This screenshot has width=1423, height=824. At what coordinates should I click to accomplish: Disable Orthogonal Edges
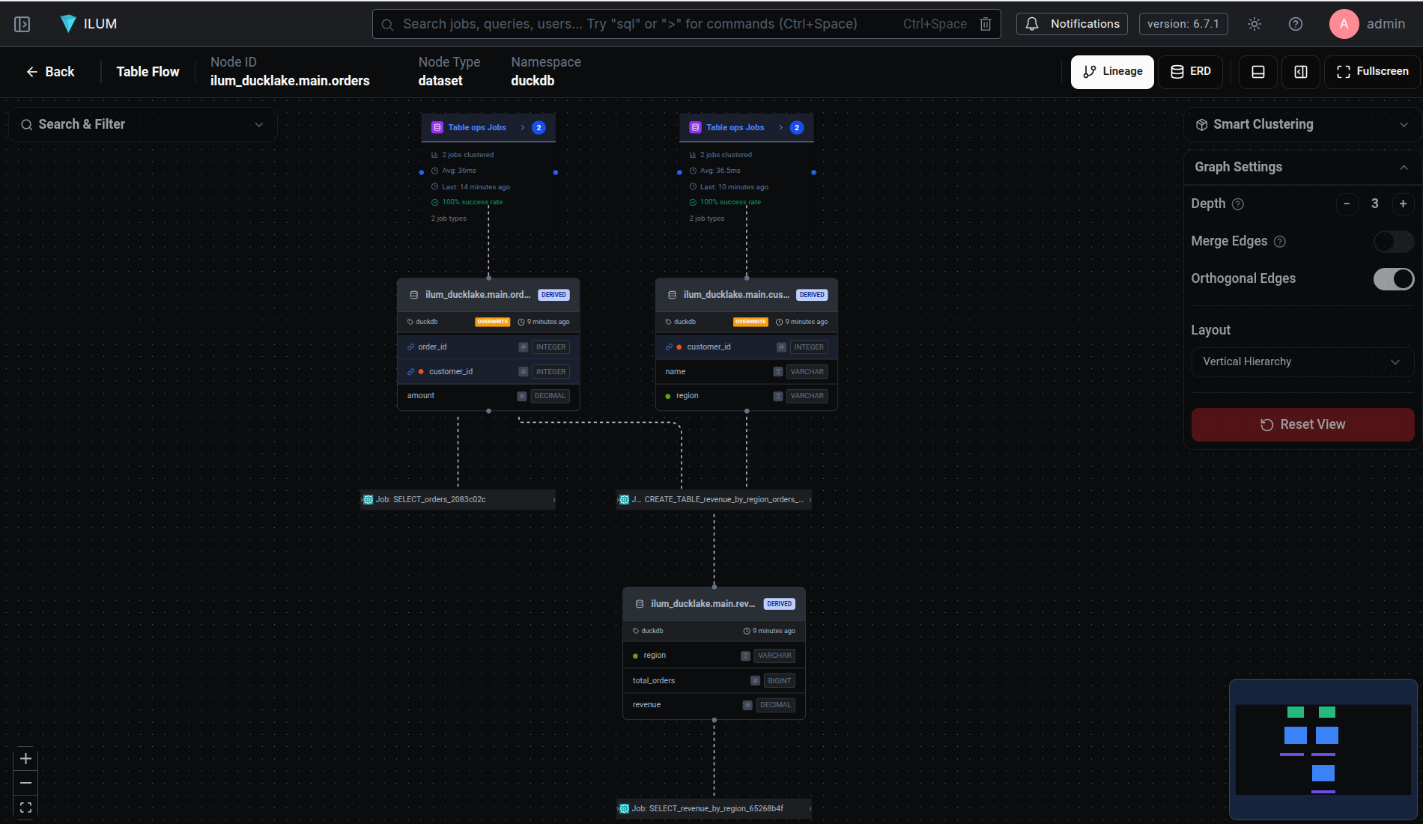1394,278
